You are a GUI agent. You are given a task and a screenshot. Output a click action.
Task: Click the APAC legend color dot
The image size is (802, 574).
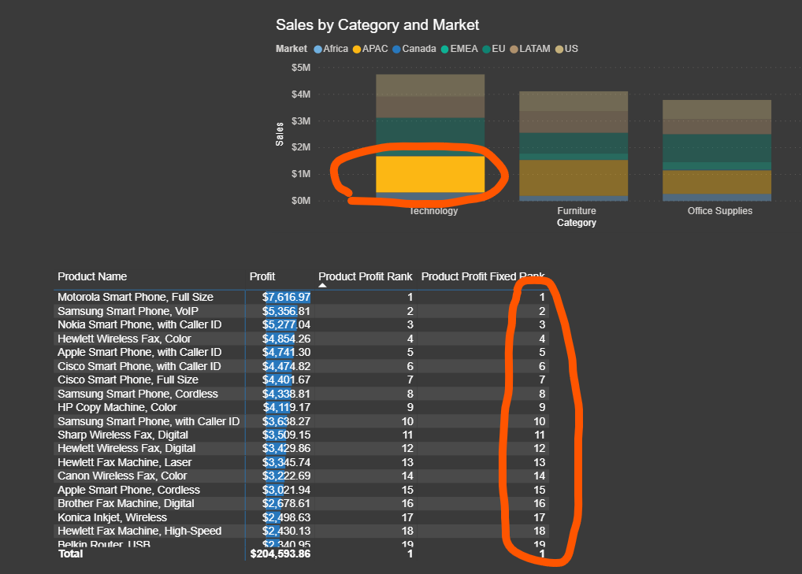pyautogui.click(x=357, y=49)
